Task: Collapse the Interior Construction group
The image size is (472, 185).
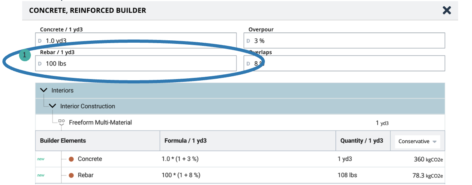Action: pyautogui.click(x=52, y=106)
